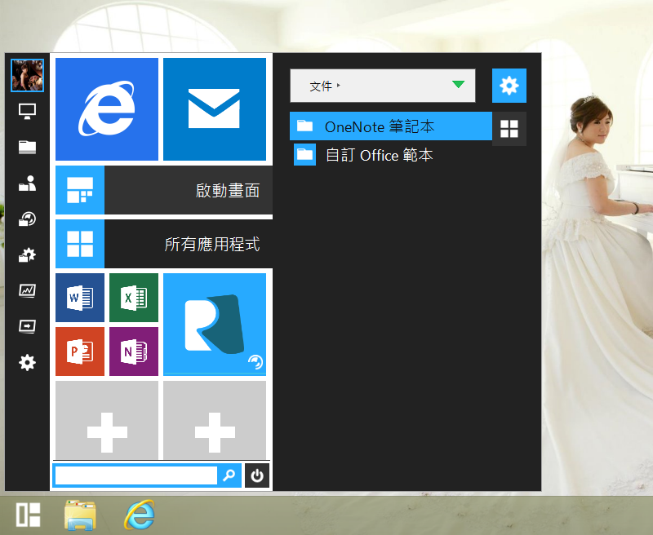
Task: Open the Mail tile
Action: (x=215, y=109)
